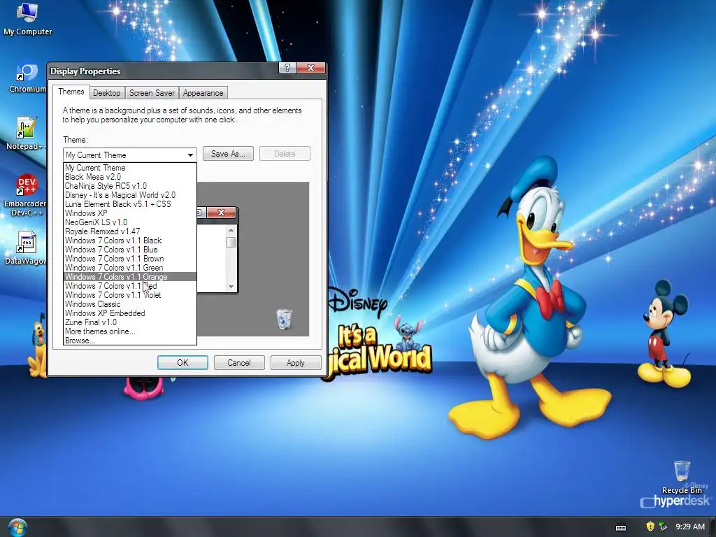Select Luna Element Black v5.1 + CSS
Screen dimensions: 716x537
(x=129, y=204)
